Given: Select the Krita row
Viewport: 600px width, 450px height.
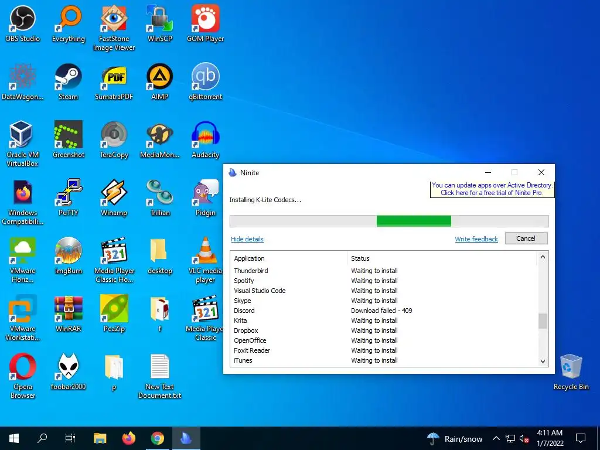Looking at the screenshot, I should click(384, 321).
